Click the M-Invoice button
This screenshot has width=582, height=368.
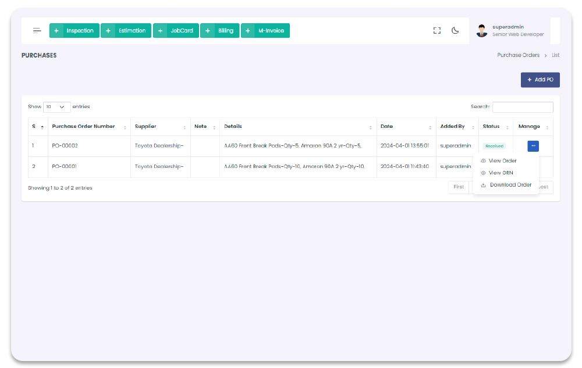click(265, 31)
